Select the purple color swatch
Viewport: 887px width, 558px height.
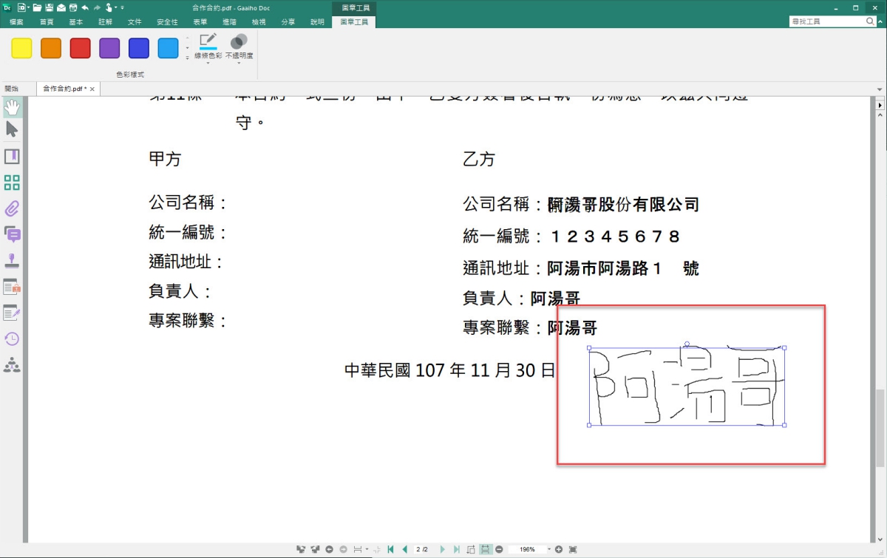[x=109, y=48]
